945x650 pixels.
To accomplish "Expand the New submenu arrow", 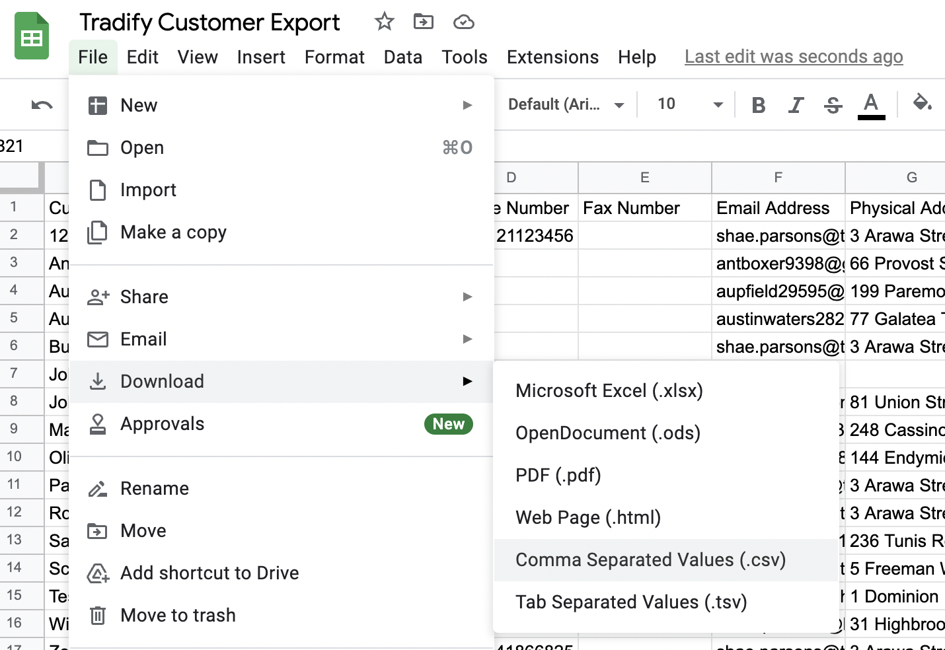I will pos(467,105).
